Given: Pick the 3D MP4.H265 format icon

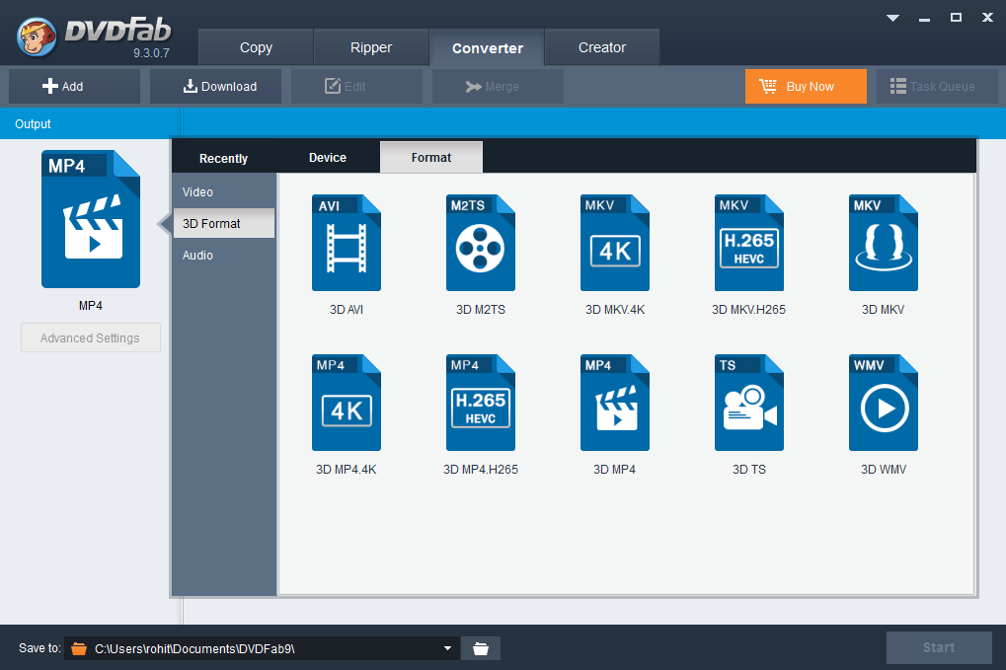Looking at the screenshot, I should click(x=481, y=402).
